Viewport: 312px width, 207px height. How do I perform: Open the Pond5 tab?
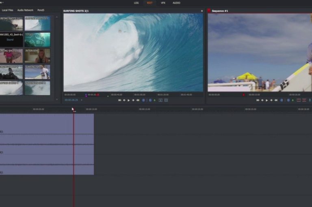coord(41,10)
